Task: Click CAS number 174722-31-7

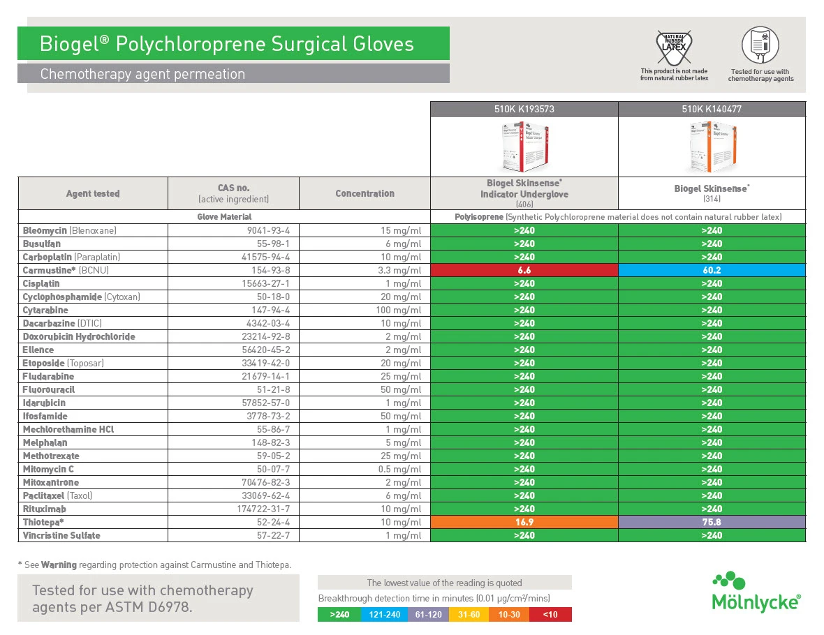Action: click(x=263, y=509)
